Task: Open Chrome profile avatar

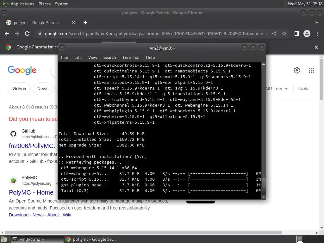Action: point(307,34)
